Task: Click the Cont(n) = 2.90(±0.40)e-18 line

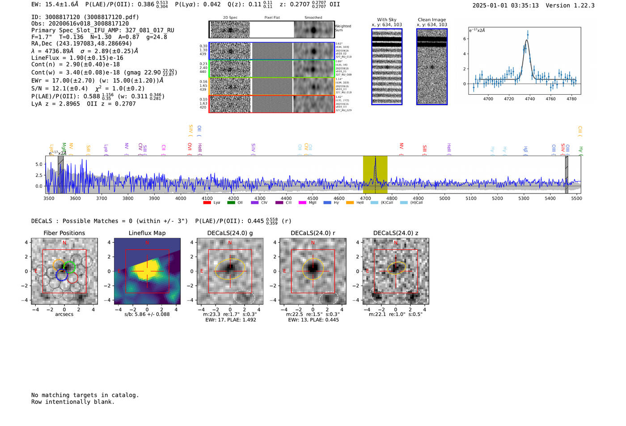Action: tap(76, 64)
